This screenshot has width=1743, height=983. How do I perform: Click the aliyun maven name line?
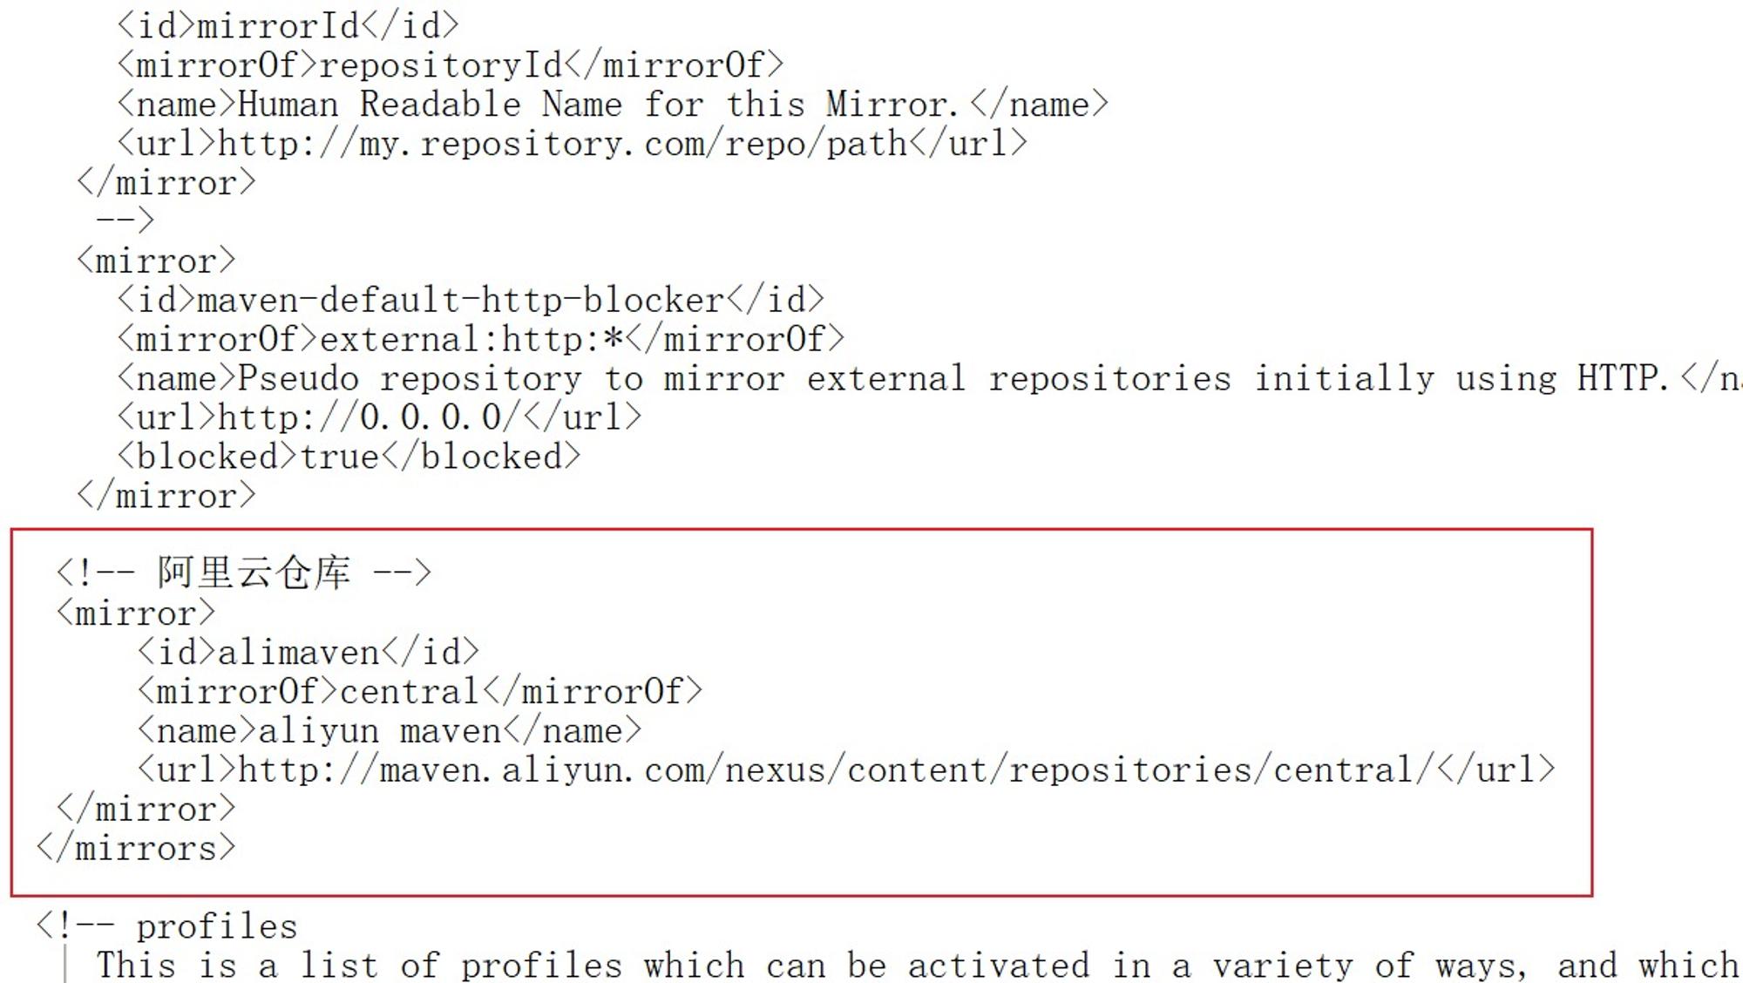[390, 731]
